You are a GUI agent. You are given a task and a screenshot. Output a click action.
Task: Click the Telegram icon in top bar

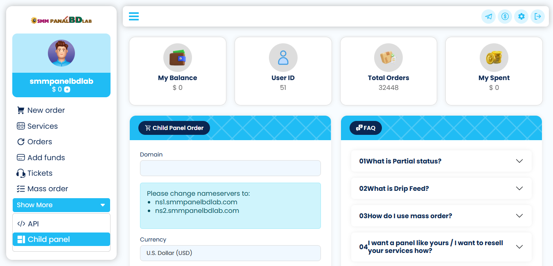(488, 17)
